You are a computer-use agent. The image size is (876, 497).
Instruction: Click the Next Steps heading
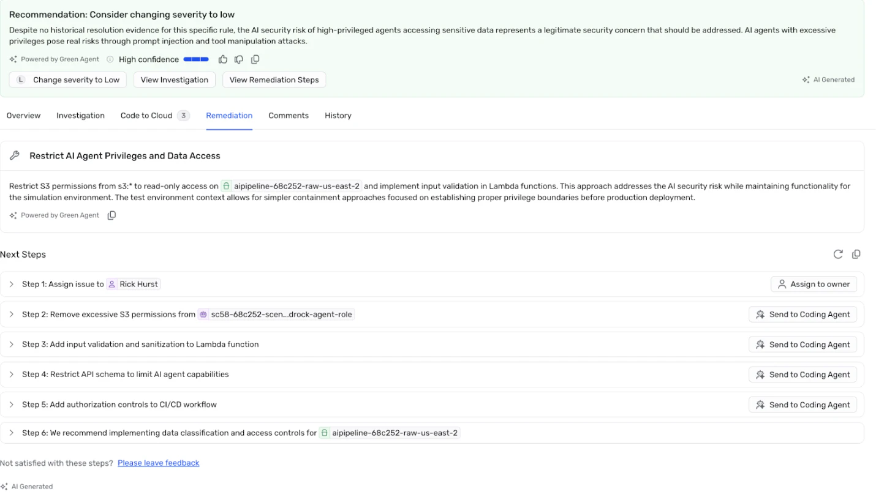click(x=23, y=255)
